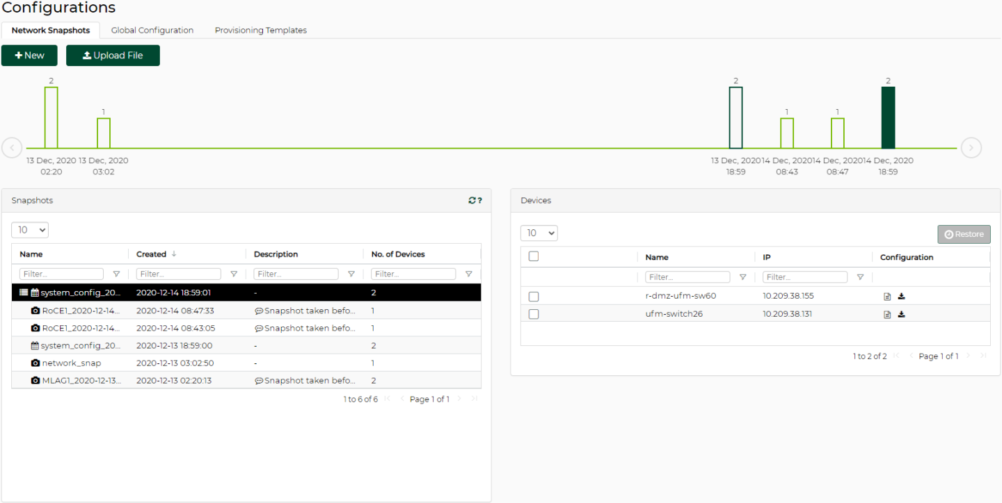Select the 14 Dec 08:43 timeline bar
The width and height of the screenshot is (1002, 503).
(x=786, y=133)
